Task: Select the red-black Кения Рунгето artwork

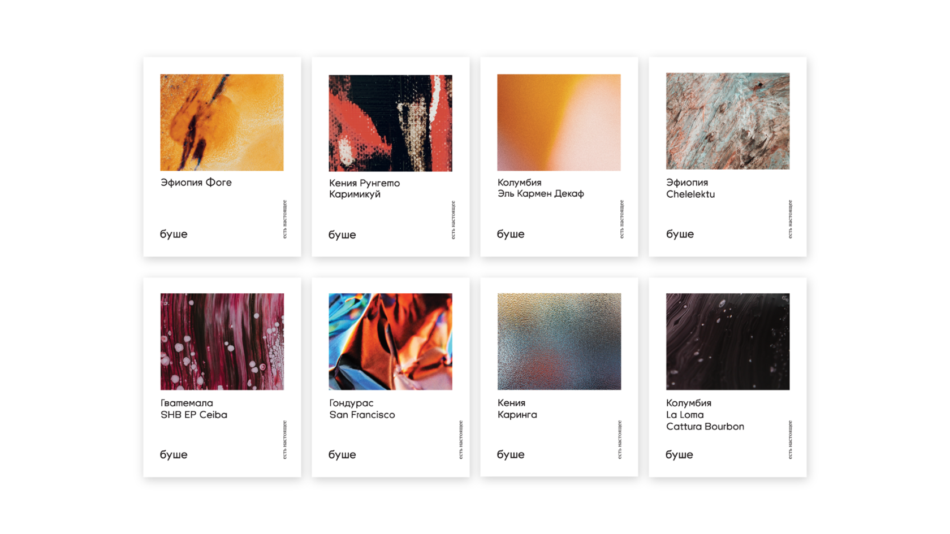Action: [390, 123]
